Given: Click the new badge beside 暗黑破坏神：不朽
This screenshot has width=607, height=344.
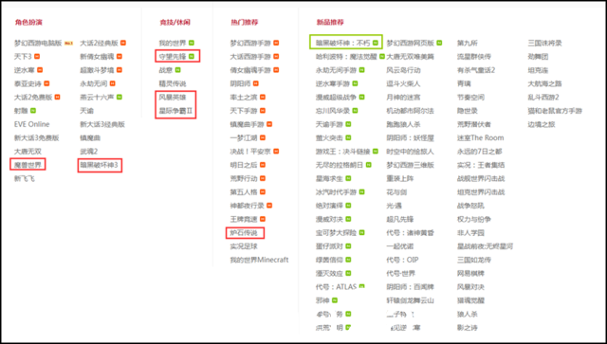Looking at the screenshot, I should (x=376, y=43).
